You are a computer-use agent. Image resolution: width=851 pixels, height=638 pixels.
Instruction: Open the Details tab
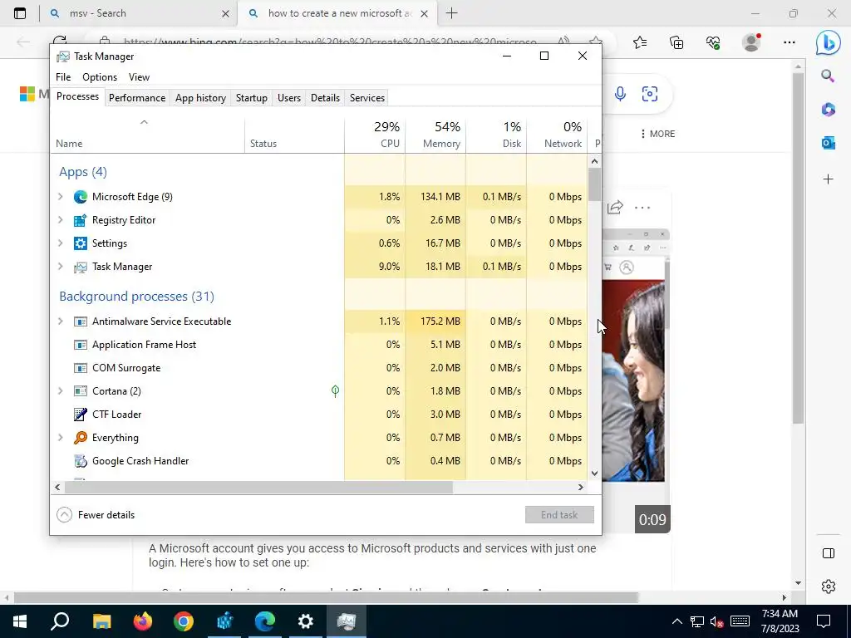pyautogui.click(x=325, y=98)
